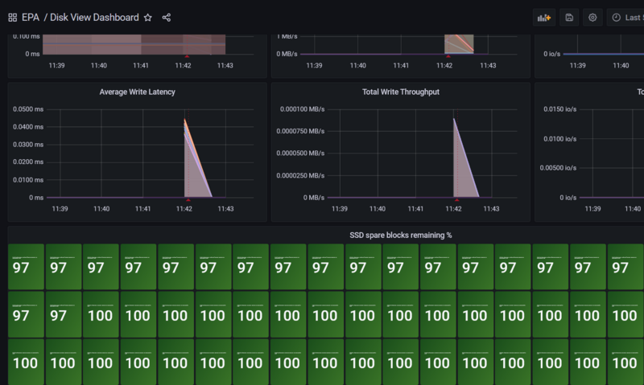The width and height of the screenshot is (644, 385).
Task: Save the dashboard with the floppy disk icon
Action: click(x=569, y=18)
